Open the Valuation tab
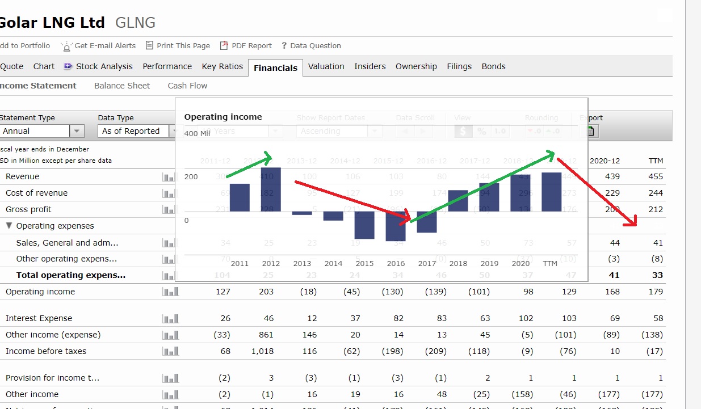 [x=326, y=66]
